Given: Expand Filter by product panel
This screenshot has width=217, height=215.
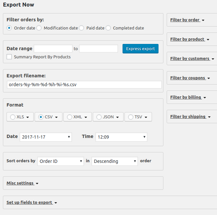Looking at the screenshot, I should click(x=190, y=39).
